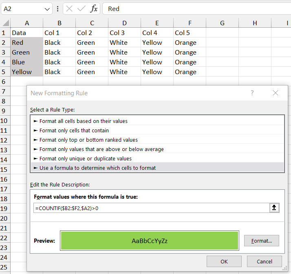The image size is (291, 274).
Task: Click empty cell H3
Action: [x=255, y=52]
